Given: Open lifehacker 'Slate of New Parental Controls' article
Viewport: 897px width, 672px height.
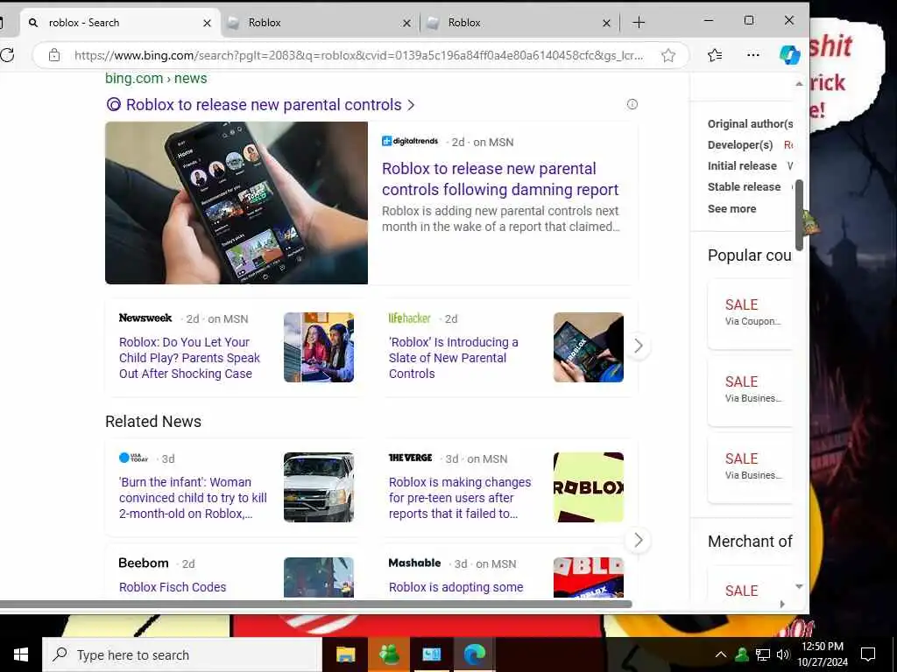Looking at the screenshot, I should click(453, 358).
